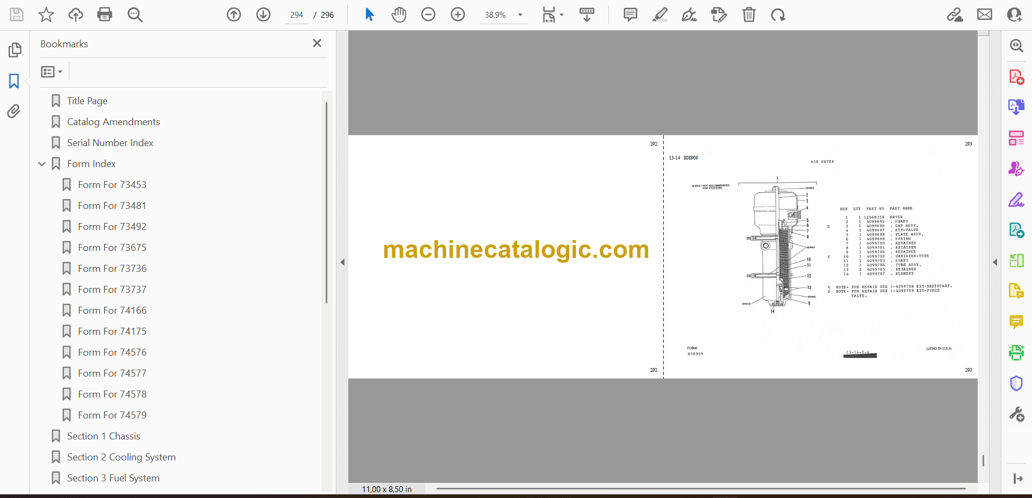This screenshot has width=1032, height=498.
Task: Open the Section 1 Chassis bookmark
Action: (103, 436)
